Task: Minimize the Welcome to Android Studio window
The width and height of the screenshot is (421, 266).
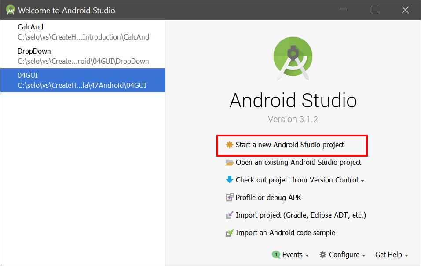Action: (344, 10)
